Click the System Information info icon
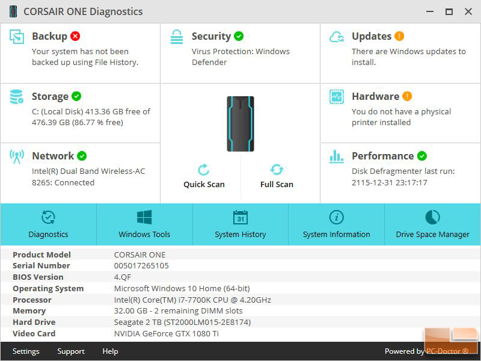This screenshot has width=481, height=361. tap(337, 217)
